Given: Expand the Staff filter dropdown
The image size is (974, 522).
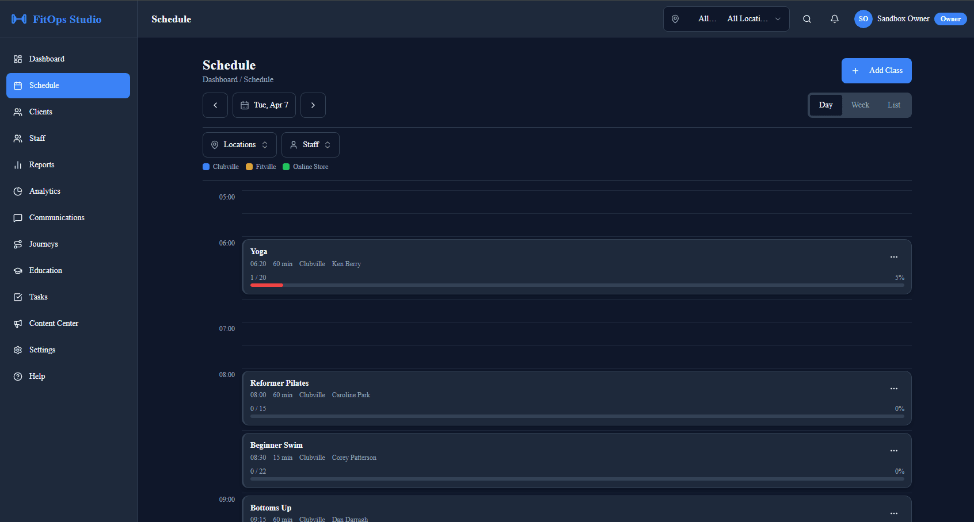Looking at the screenshot, I should coord(310,144).
